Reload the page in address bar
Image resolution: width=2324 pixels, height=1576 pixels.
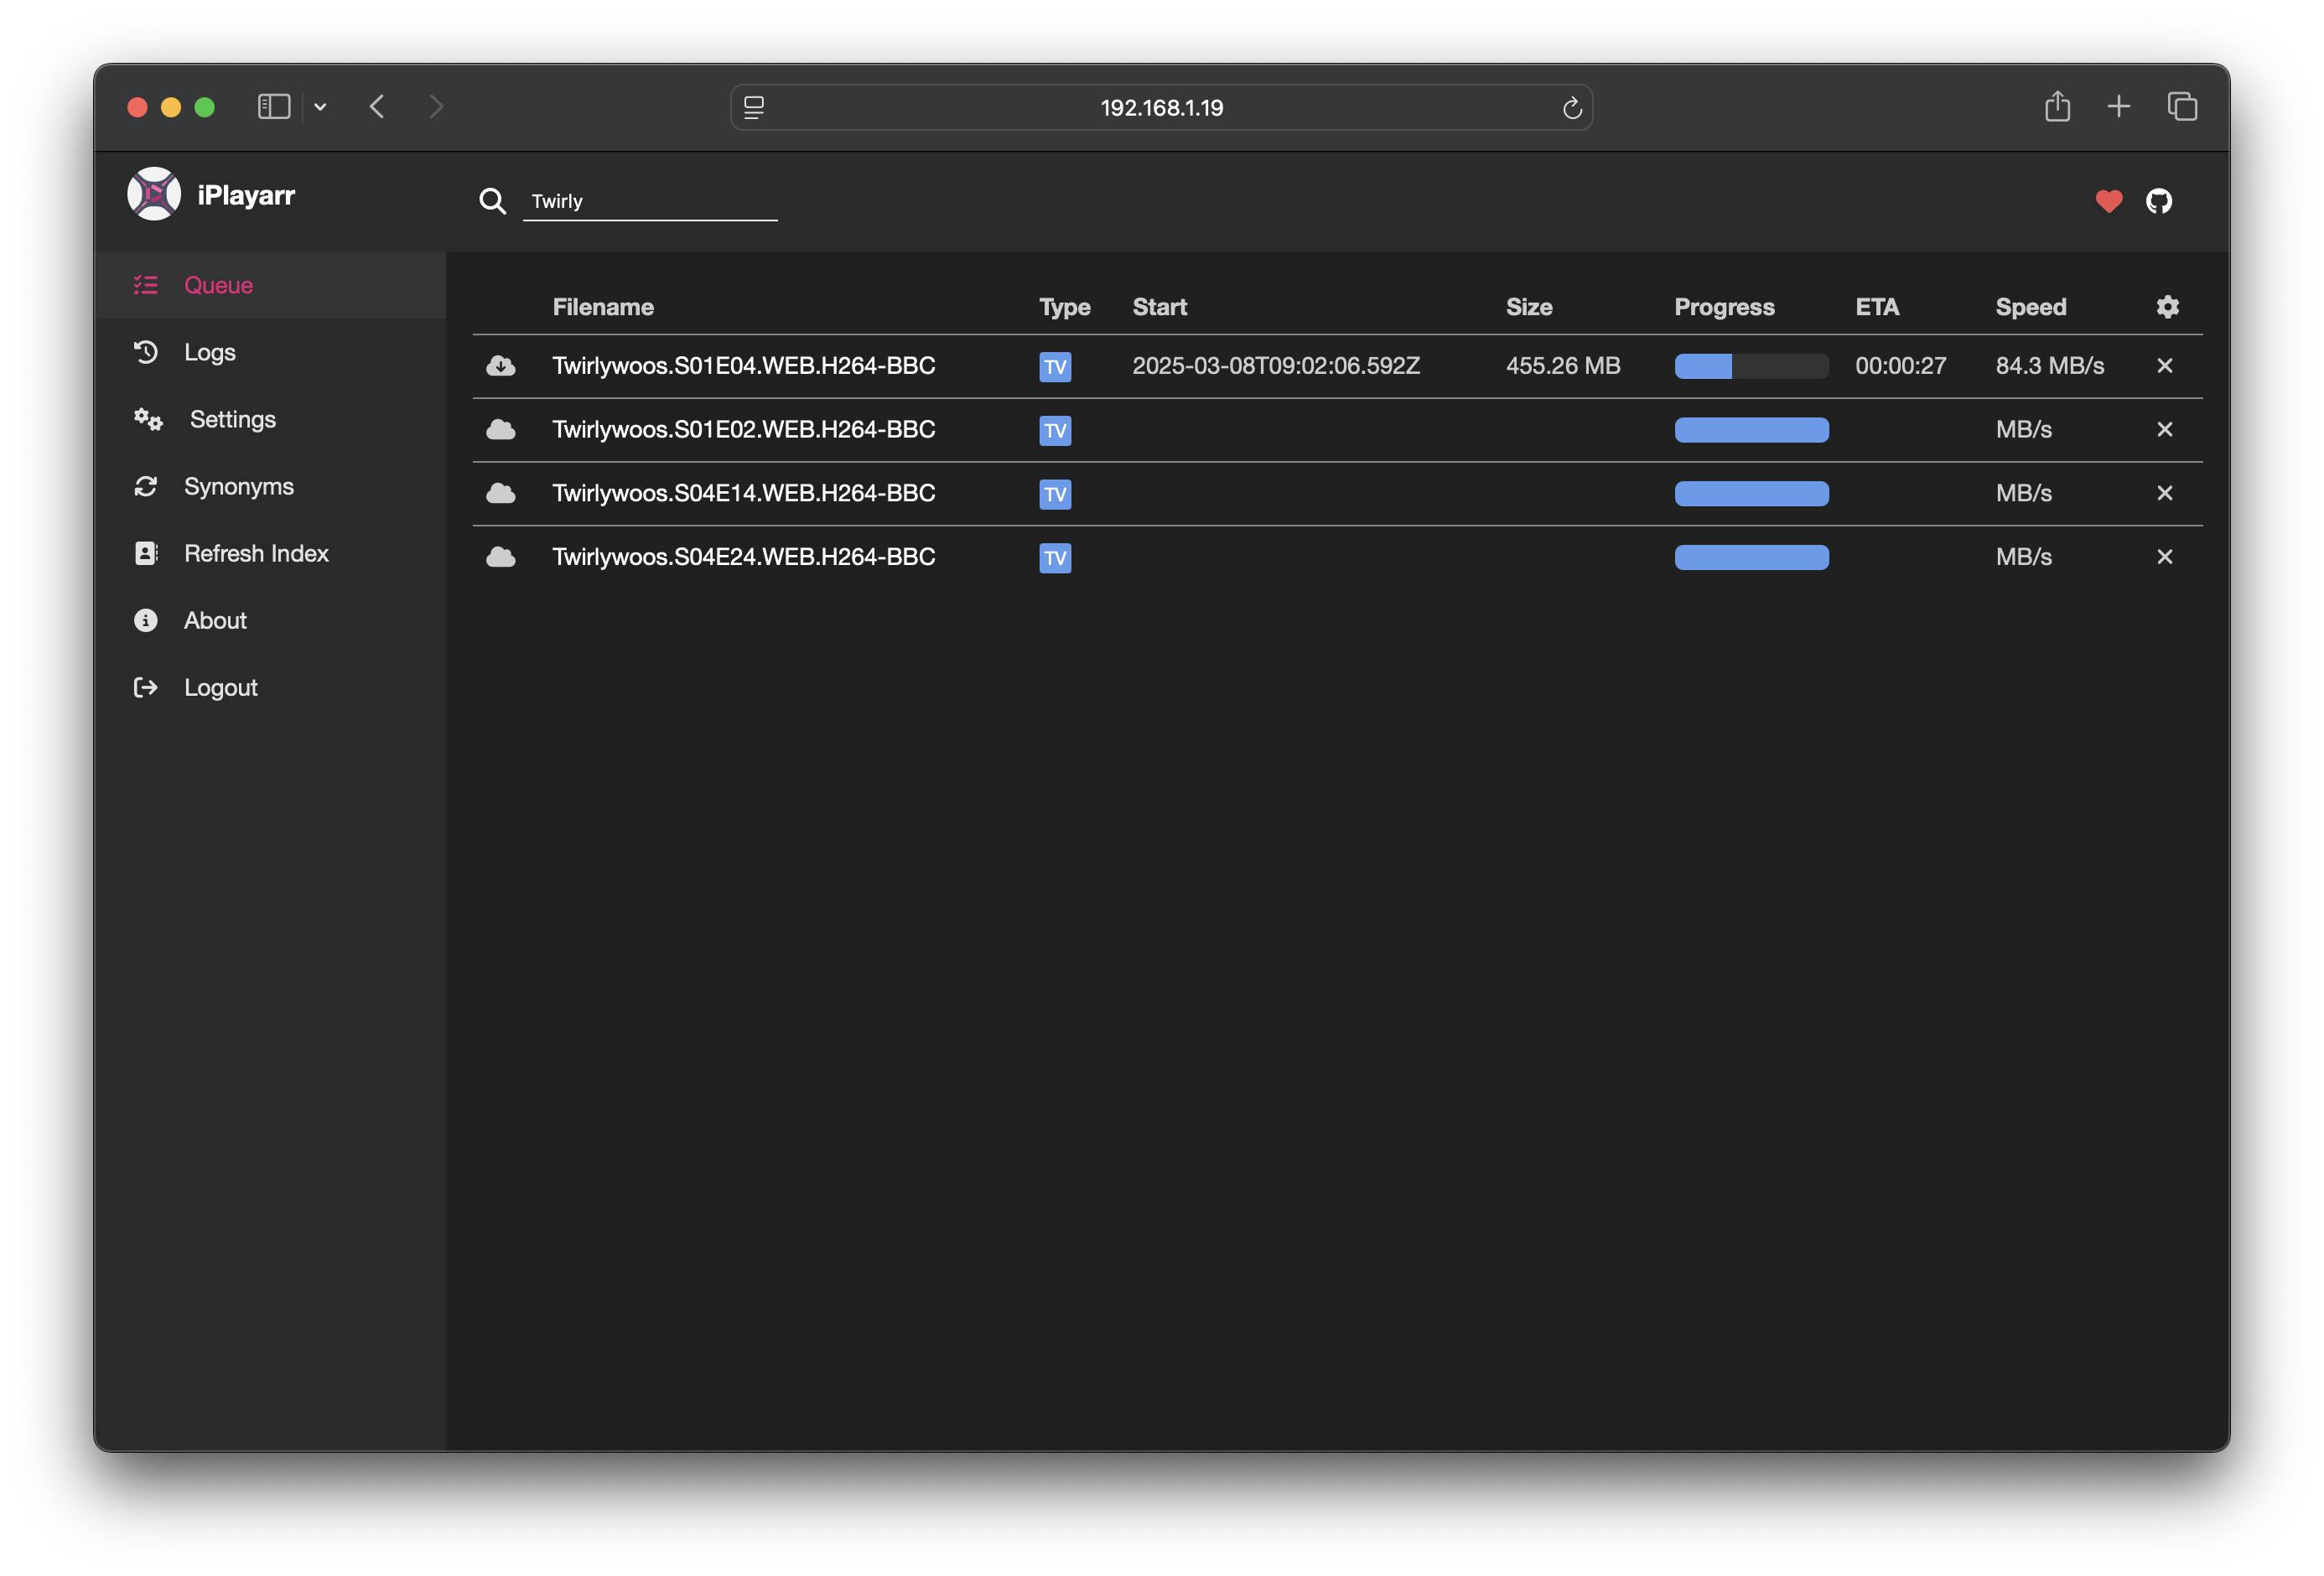1571,108
